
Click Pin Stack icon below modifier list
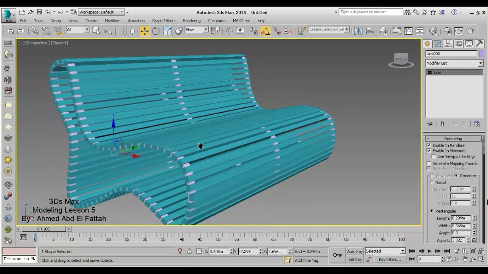click(x=430, y=124)
